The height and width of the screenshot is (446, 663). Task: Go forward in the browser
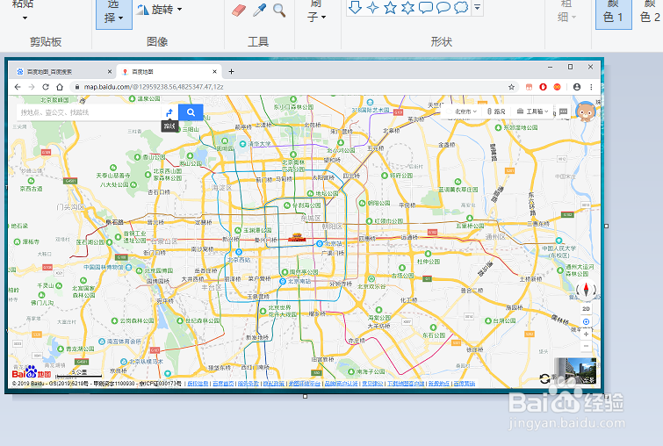coord(32,87)
